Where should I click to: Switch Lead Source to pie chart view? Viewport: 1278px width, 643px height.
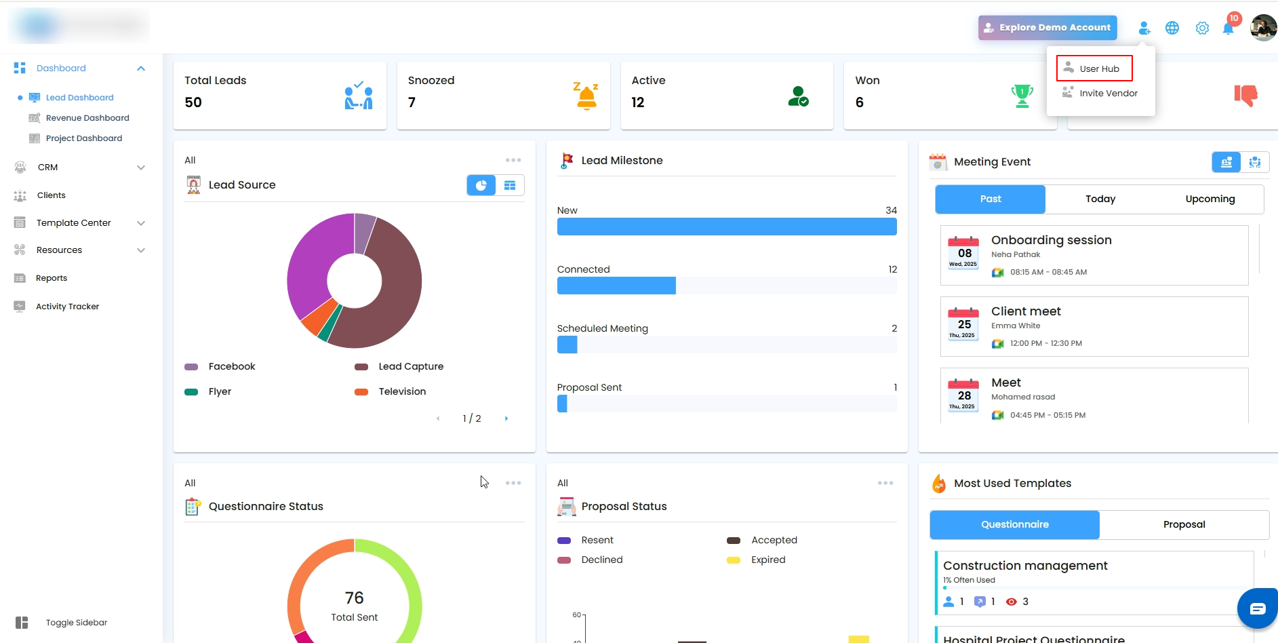[x=481, y=185]
